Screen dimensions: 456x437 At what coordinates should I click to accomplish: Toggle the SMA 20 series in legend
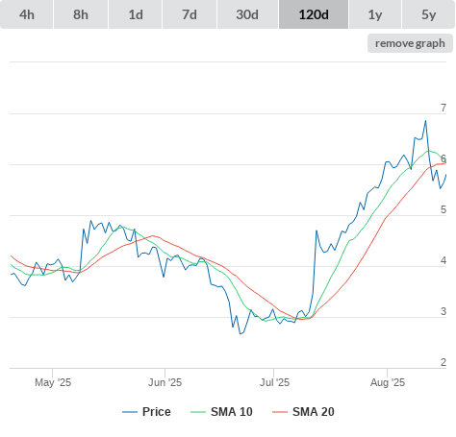(x=303, y=412)
